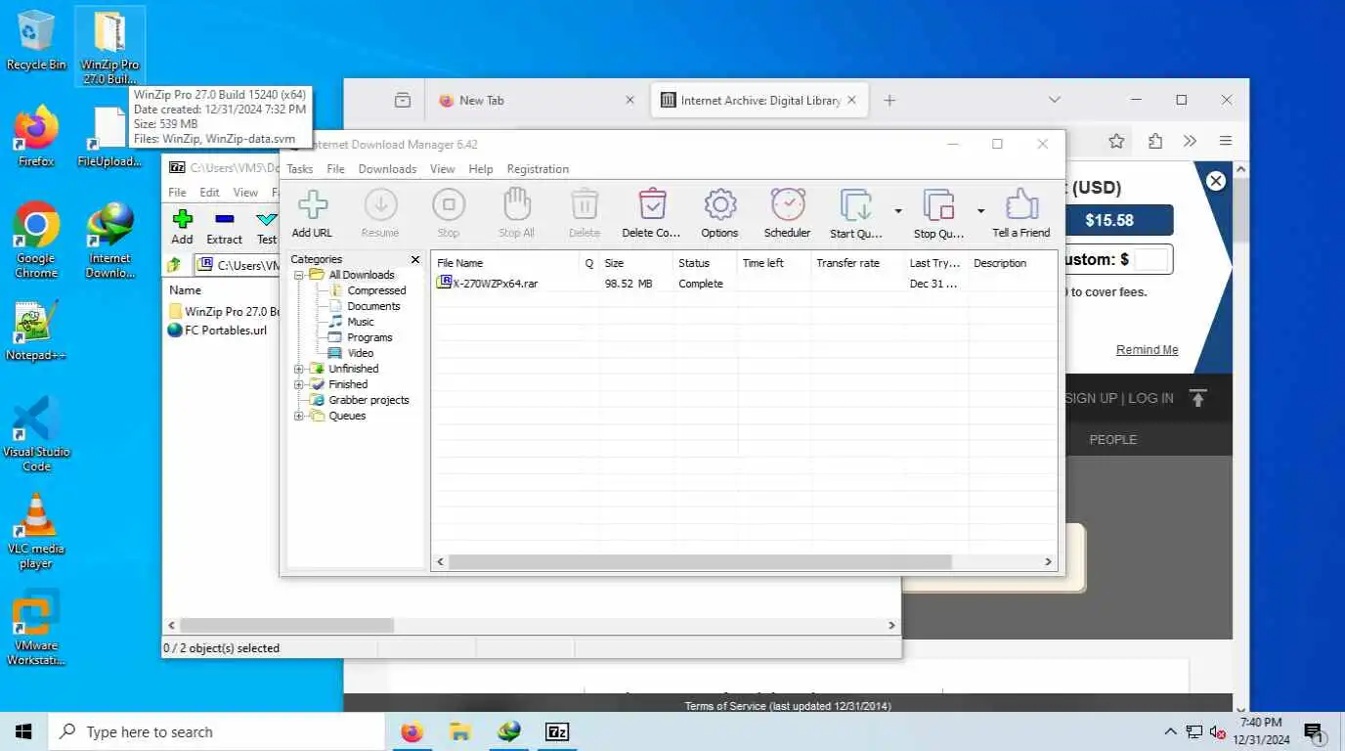Select Music category in IDM
The height and width of the screenshot is (751, 1345).
361,322
